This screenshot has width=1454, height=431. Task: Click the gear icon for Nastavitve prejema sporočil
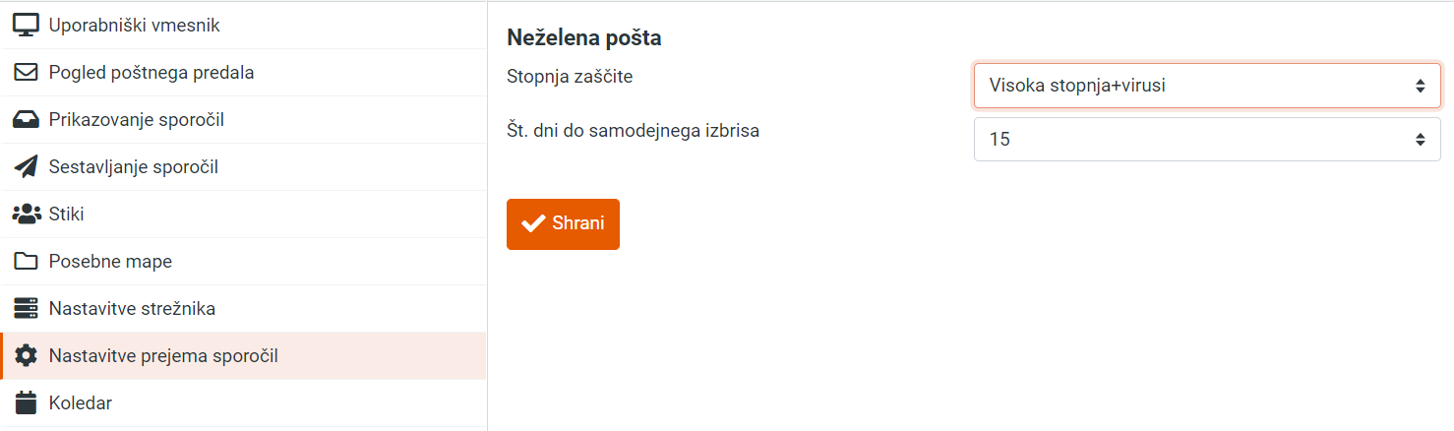click(x=26, y=356)
